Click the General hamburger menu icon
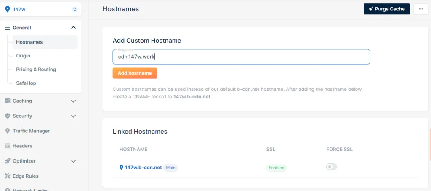This screenshot has height=191, width=431. [7, 28]
